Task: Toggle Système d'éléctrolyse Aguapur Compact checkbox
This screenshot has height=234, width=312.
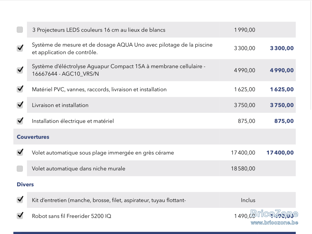Action: click(20, 70)
